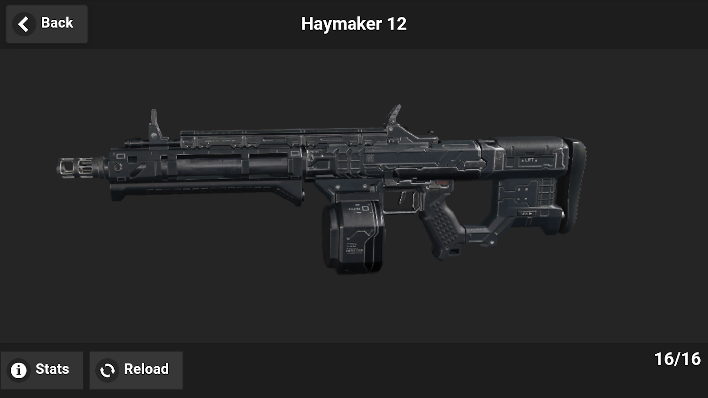Click the rear flip-up sight
Image resolution: width=708 pixels, height=398 pixels.
(x=394, y=116)
